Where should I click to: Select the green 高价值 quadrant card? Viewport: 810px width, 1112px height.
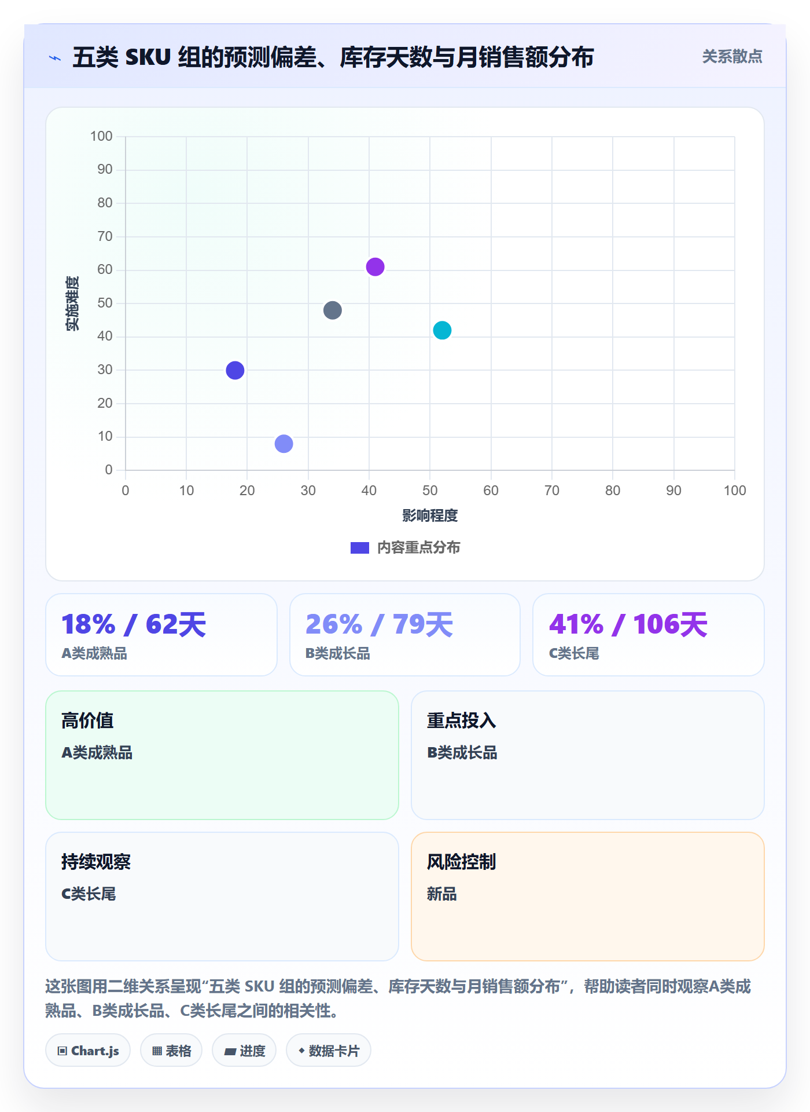(x=222, y=755)
